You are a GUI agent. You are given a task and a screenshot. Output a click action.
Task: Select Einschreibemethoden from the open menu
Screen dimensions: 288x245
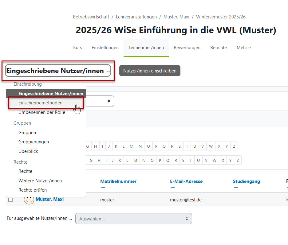pos(41,103)
